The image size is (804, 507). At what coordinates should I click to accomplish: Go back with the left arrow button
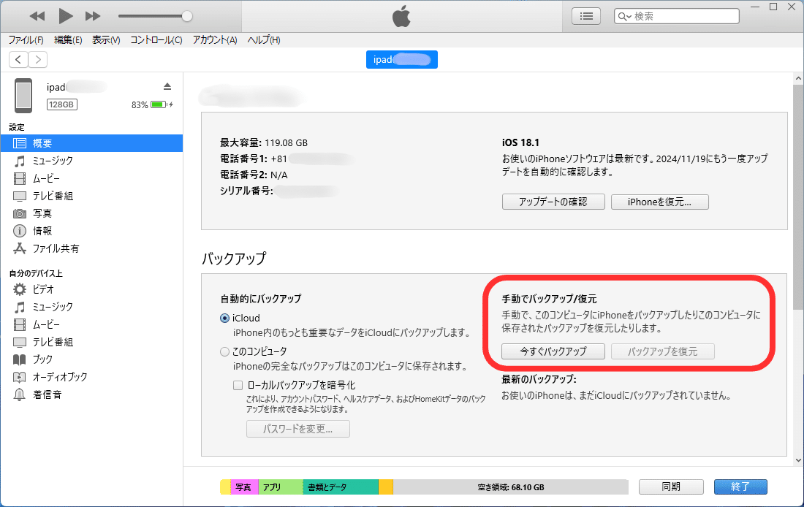[x=18, y=59]
